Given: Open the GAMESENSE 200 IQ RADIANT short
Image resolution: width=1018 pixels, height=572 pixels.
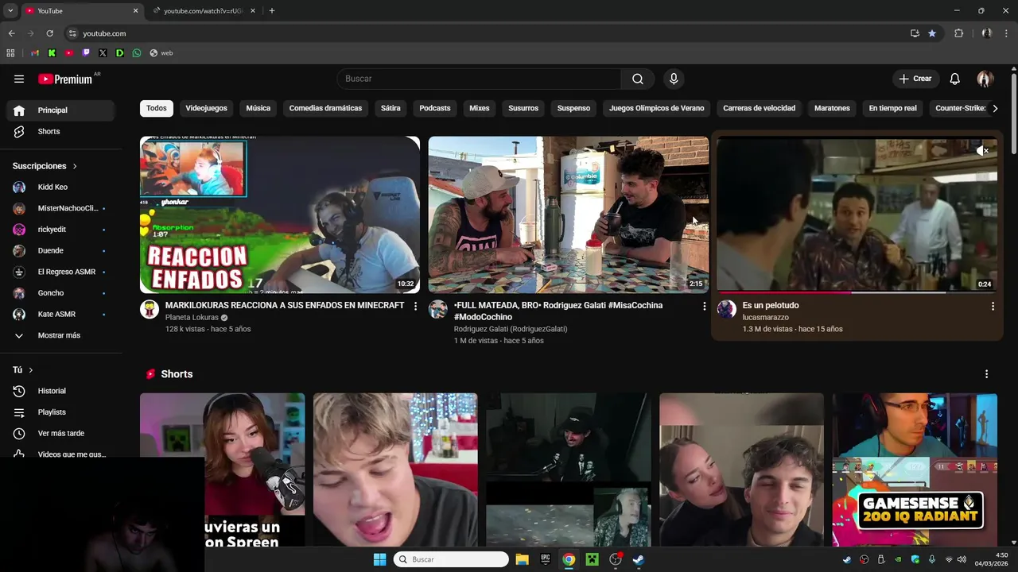Looking at the screenshot, I should click(915, 470).
